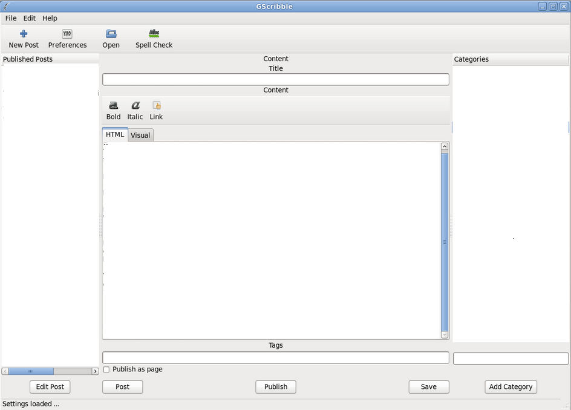Click the Published Posts scroll-right arrow
The image size is (571, 410).
pyautogui.click(x=96, y=371)
